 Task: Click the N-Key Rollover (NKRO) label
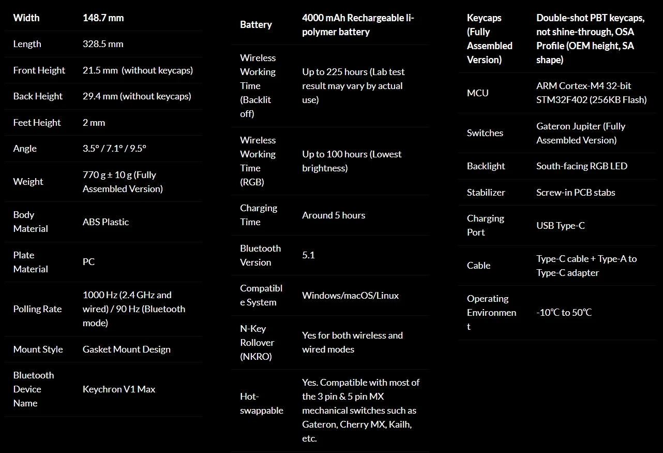coord(257,343)
